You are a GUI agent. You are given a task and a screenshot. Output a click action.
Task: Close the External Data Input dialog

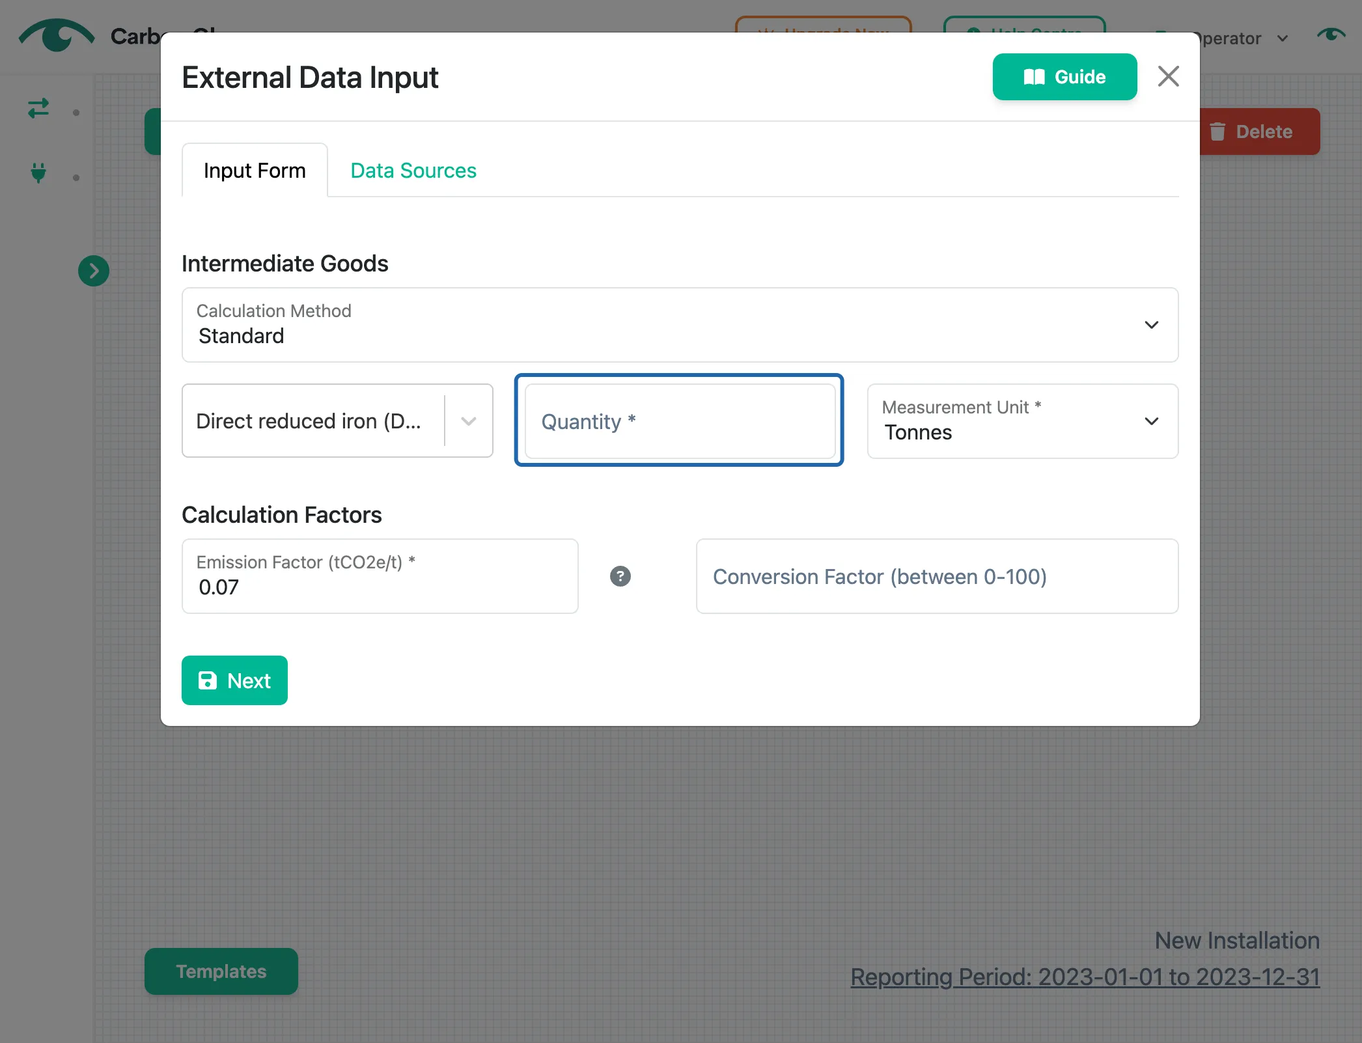click(1169, 76)
